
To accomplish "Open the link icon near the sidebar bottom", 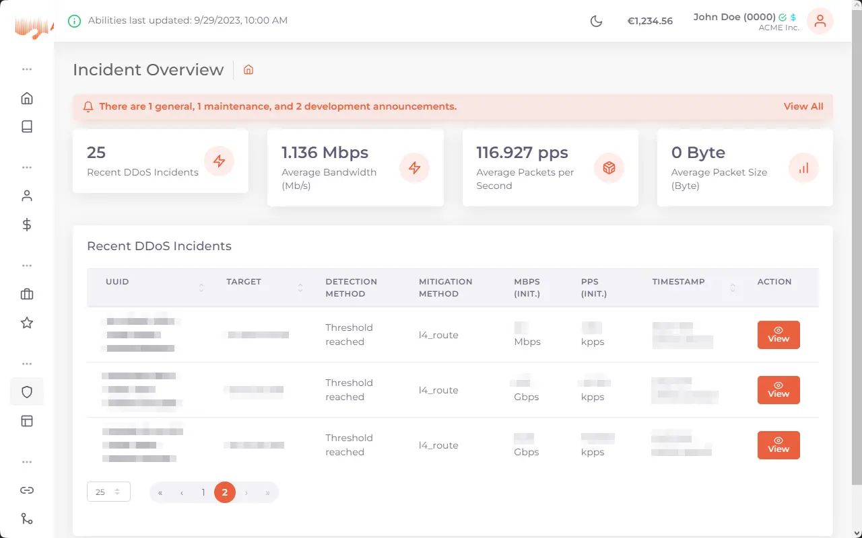I will pyautogui.click(x=26, y=490).
